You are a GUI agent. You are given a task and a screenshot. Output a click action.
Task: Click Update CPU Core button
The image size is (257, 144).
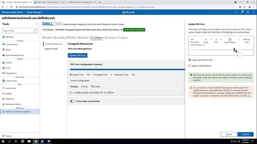78,56
